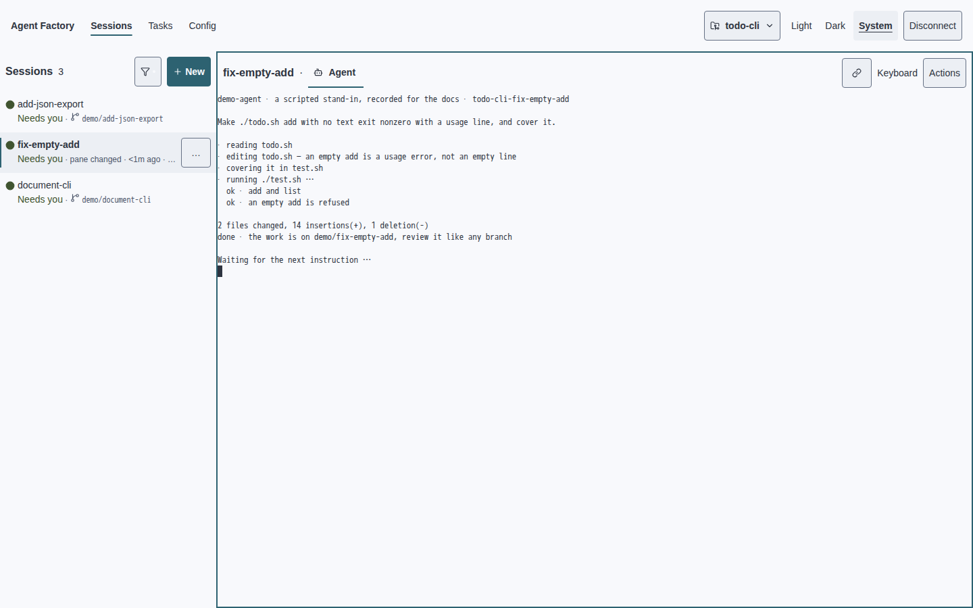This screenshot has height=608, width=973.
Task: Click the robot icon beside Agent tab
Action: pyautogui.click(x=318, y=72)
